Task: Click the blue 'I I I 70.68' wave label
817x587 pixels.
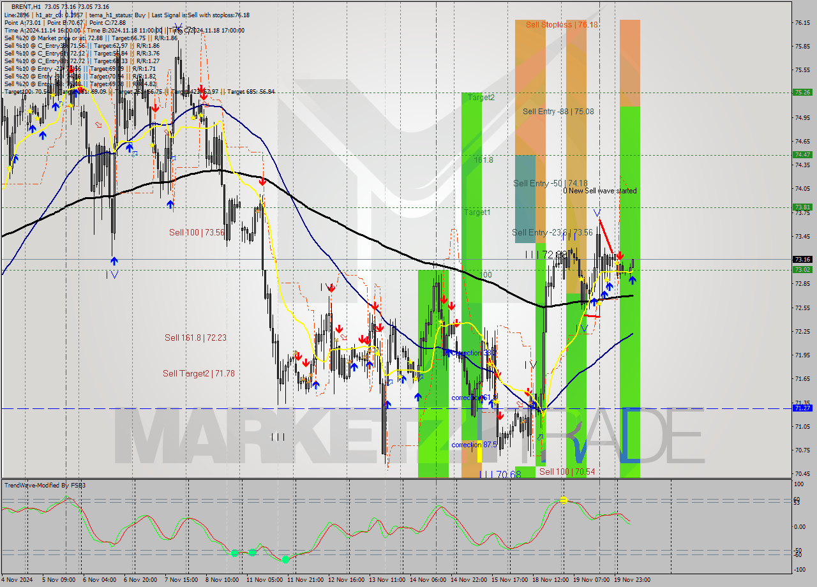Action: (x=500, y=474)
